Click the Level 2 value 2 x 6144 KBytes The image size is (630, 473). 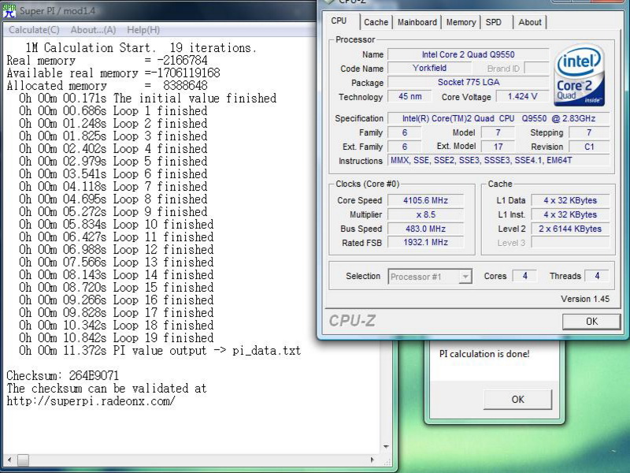(570, 229)
